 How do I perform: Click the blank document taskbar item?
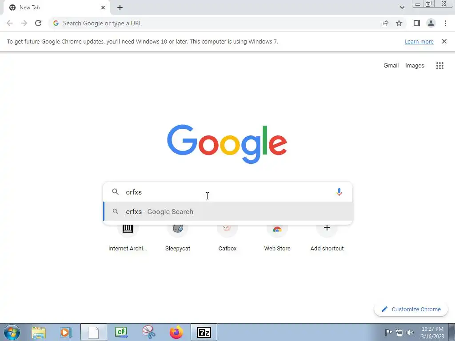tap(94, 333)
